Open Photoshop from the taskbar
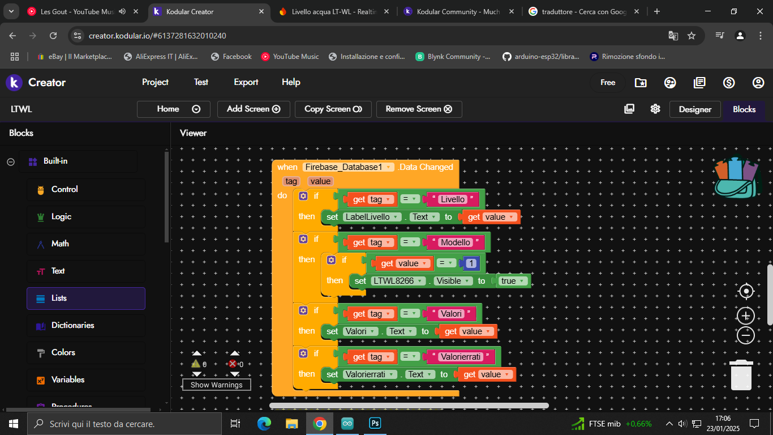The width and height of the screenshot is (773, 435). (375, 424)
